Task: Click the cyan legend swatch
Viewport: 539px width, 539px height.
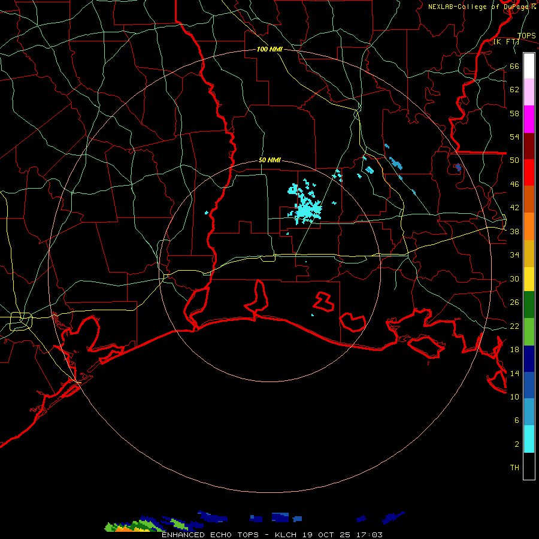Action: pos(529,439)
